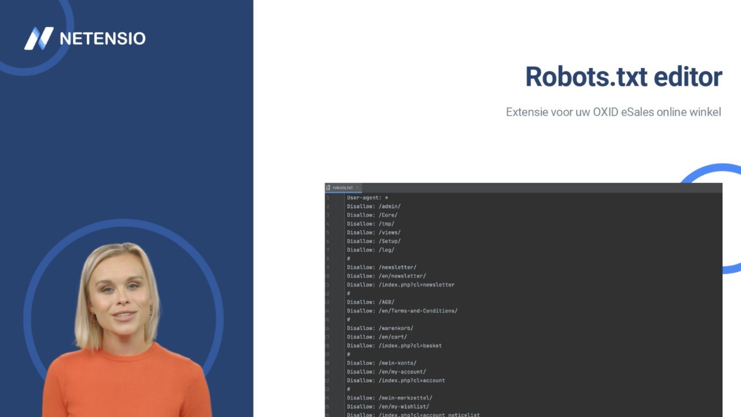Click the 'Disallow: /mein-konto/' line
Screen dimensions: 741x417
[381, 363]
